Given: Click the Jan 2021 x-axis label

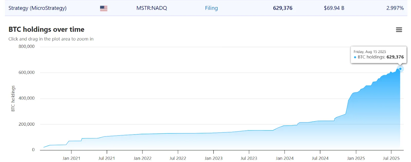Looking at the screenshot, I should click(71, 158).
